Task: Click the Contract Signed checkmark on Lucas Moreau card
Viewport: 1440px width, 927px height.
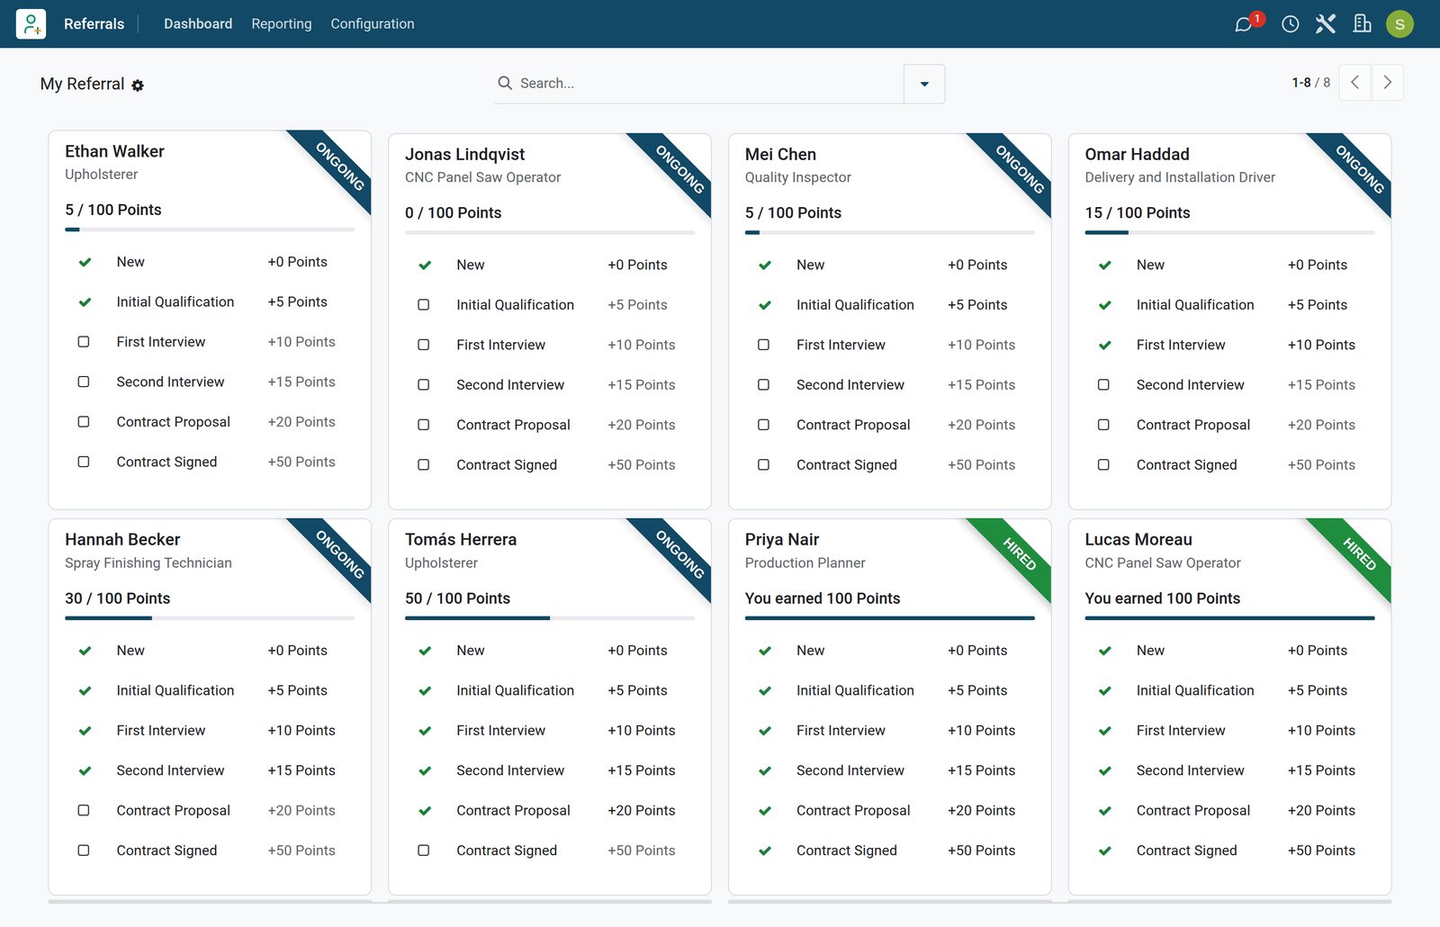Action: pyautogui.click(x=1105, y=850)
